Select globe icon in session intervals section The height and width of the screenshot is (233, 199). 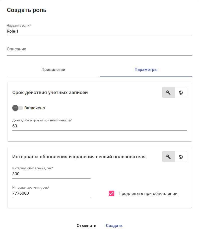coord(181,157)
